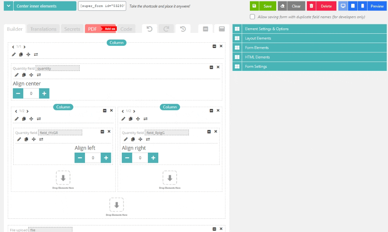Open the Builder tab
This screenshot has height=232, width=388.
(15, 29)
